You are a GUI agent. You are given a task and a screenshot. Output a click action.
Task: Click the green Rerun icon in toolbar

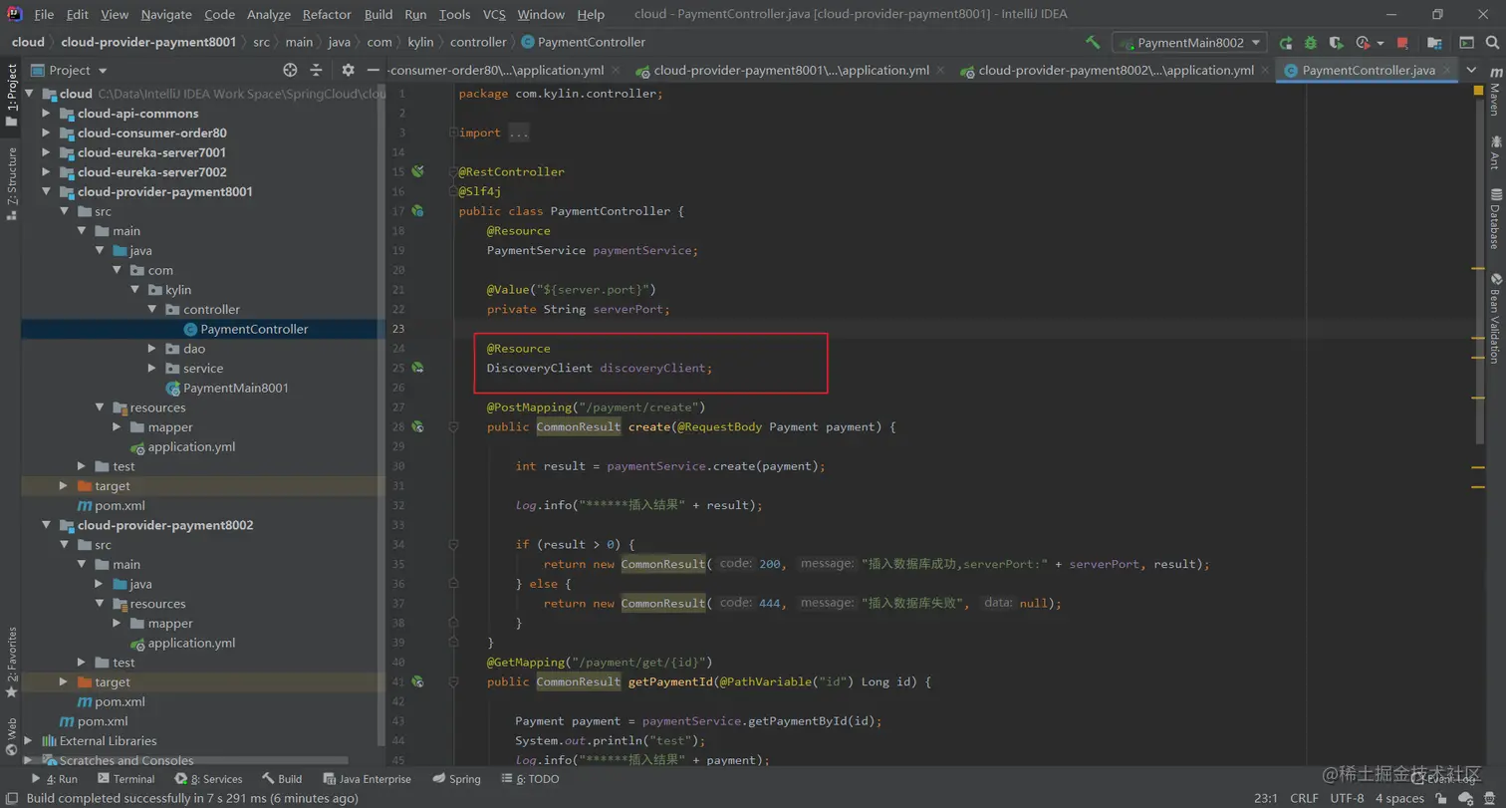coord(1286,43)
